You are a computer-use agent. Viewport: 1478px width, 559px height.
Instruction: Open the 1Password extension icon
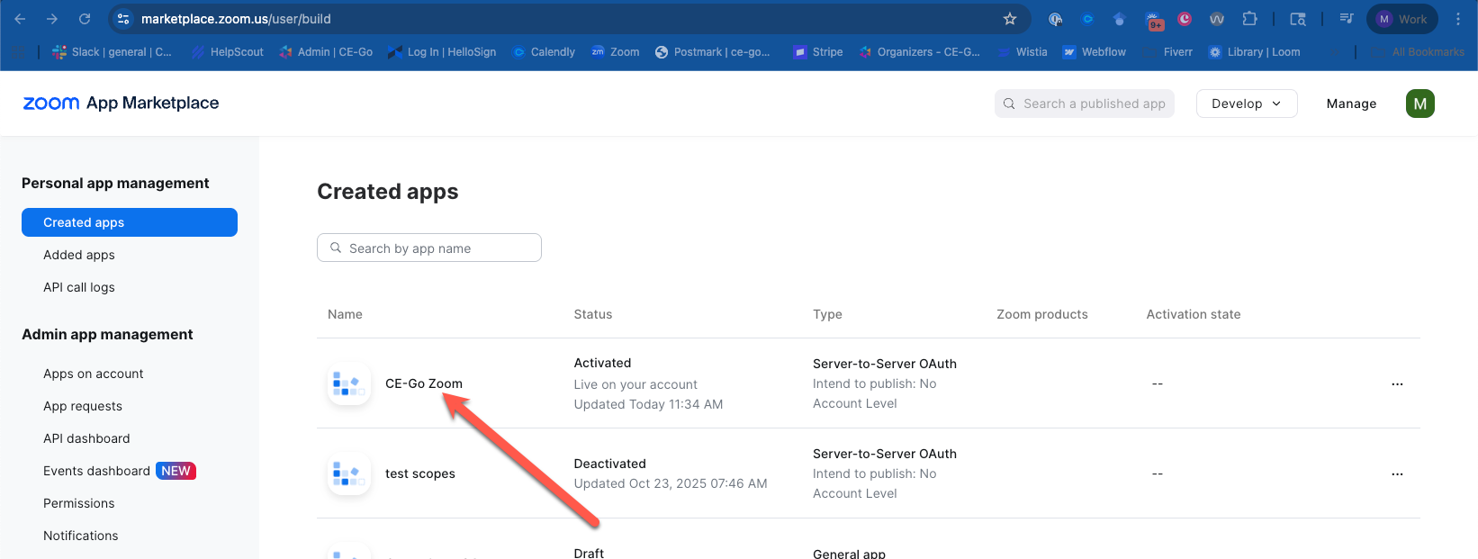(1056, 19)
